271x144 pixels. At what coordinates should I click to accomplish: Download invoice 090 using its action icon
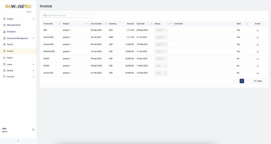click(258, 30)
